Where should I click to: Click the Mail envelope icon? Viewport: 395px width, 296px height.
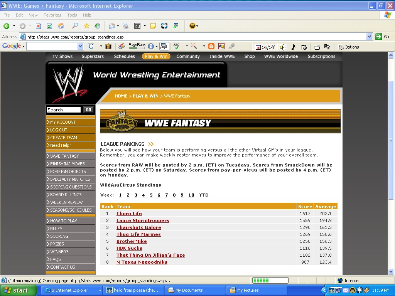(111, 26)
